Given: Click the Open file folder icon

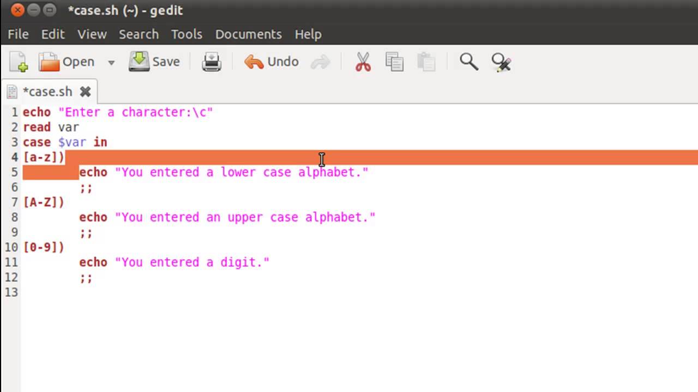Looking at the screenshot, I should click(50, 62).
